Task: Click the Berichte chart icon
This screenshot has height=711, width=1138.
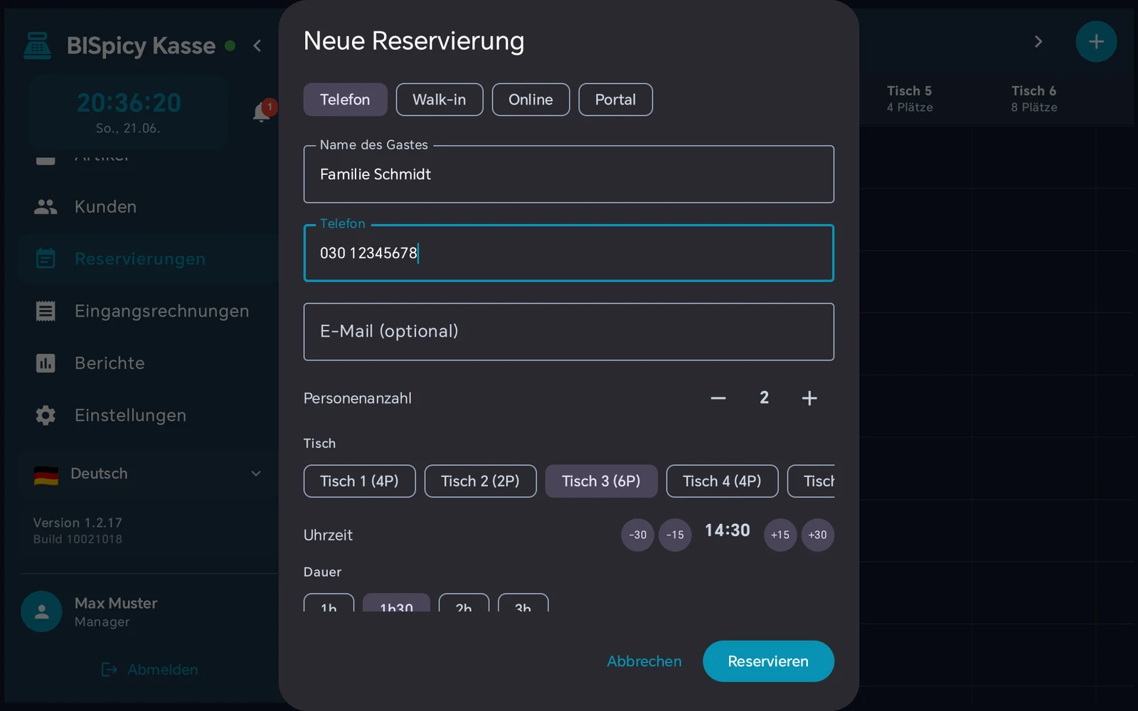Action: (46, 363)
